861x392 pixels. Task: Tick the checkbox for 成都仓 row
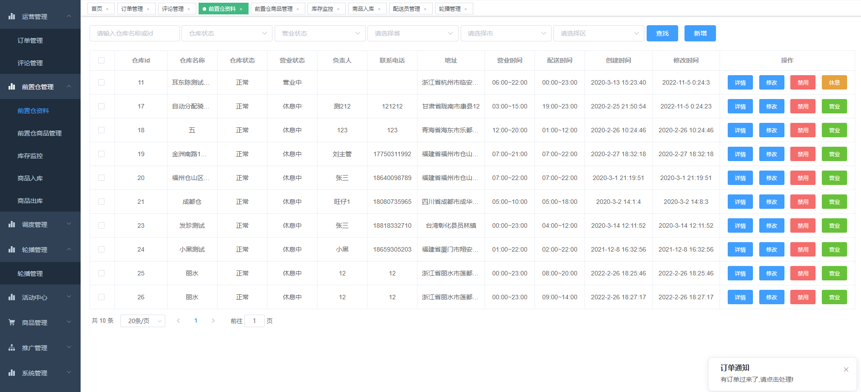101,202
